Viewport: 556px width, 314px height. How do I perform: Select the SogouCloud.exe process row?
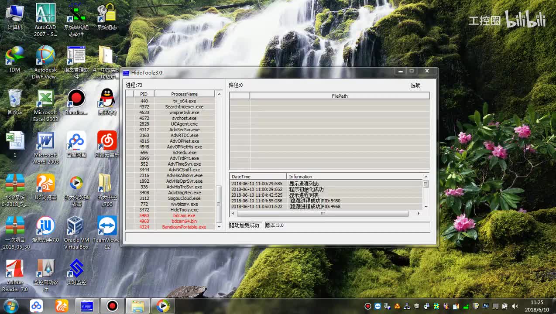coord(171,198)
